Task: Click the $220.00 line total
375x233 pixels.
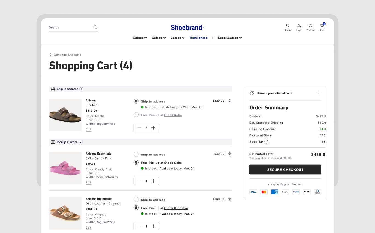Action: (x=218, y=101)
